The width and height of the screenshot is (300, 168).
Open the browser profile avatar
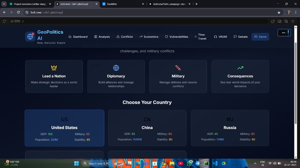pos(289,12)
